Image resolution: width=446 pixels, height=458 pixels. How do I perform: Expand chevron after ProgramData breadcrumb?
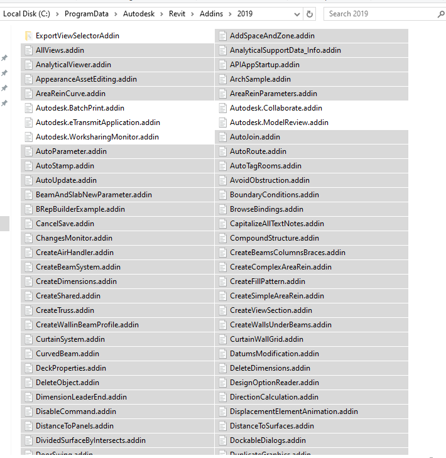pos(116,14)
